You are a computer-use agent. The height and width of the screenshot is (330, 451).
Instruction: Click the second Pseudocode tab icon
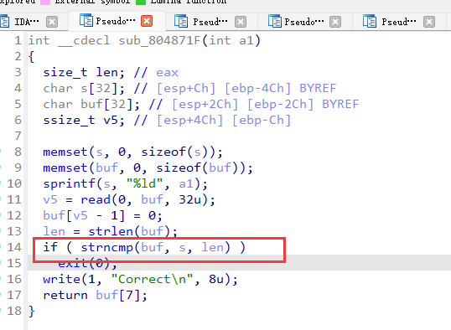tap(181, 22)
